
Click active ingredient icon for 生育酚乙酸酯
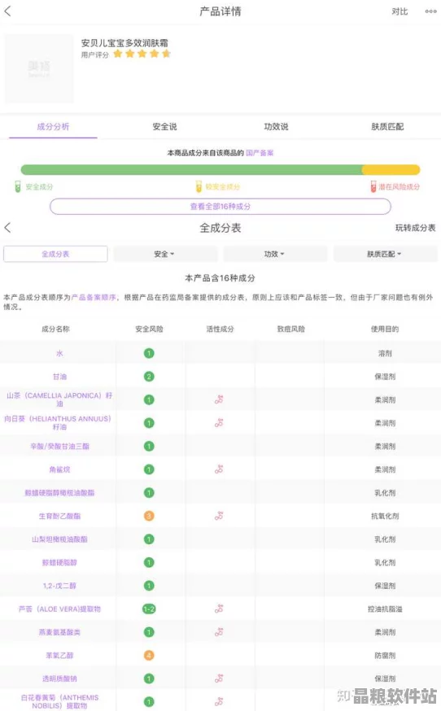pos(219,516)
